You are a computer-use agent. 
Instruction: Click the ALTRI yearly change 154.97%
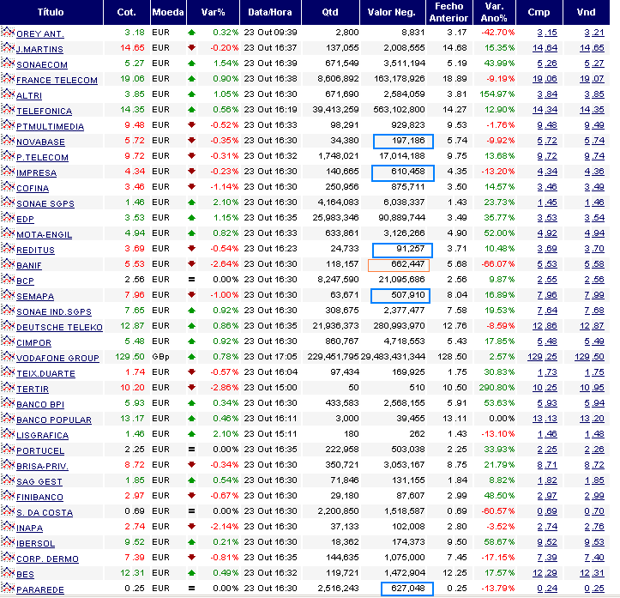[x=497, y=94]
